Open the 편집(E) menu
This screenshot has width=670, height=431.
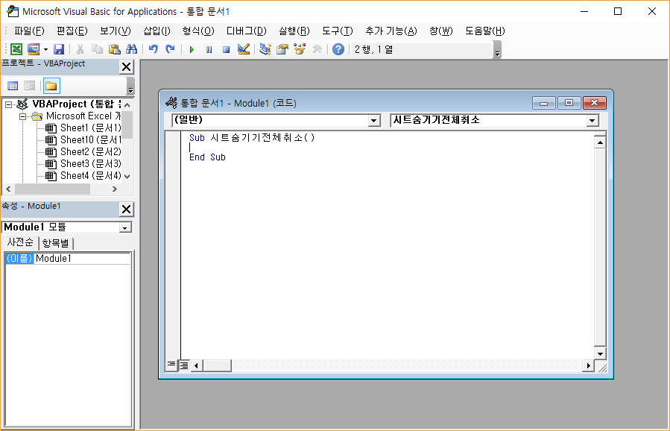(x=72, y=31)
